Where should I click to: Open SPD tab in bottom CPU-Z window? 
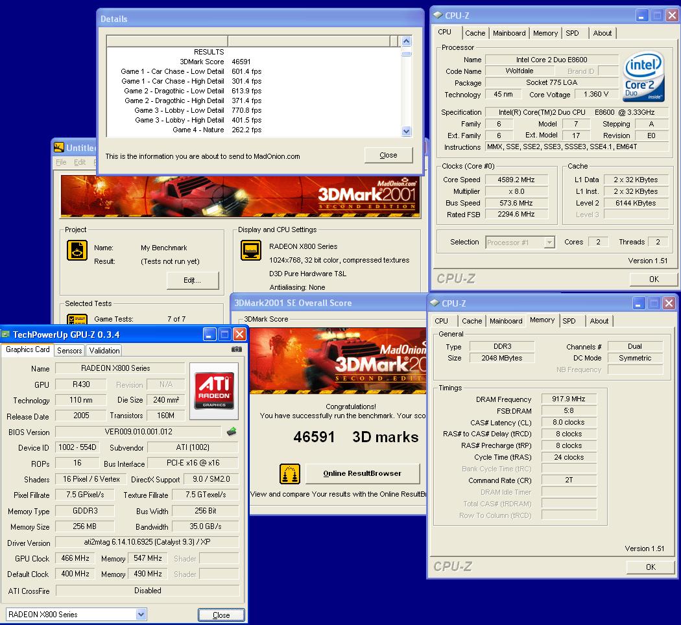tap(569, 321)
